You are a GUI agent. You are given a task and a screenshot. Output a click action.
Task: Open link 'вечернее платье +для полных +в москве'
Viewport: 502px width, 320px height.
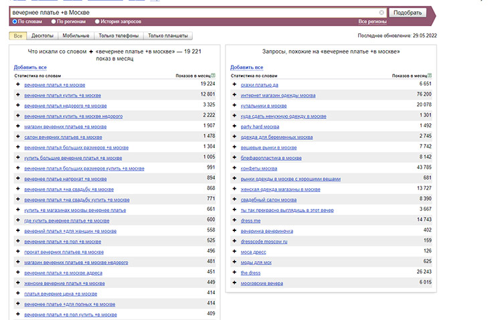(70, 305)
